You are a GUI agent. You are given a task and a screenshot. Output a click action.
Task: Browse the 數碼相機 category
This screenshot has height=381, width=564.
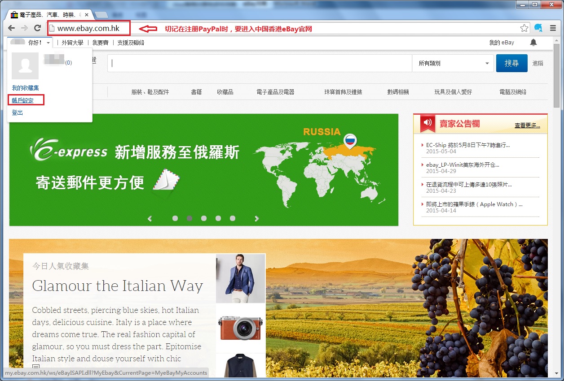[398, 92]
